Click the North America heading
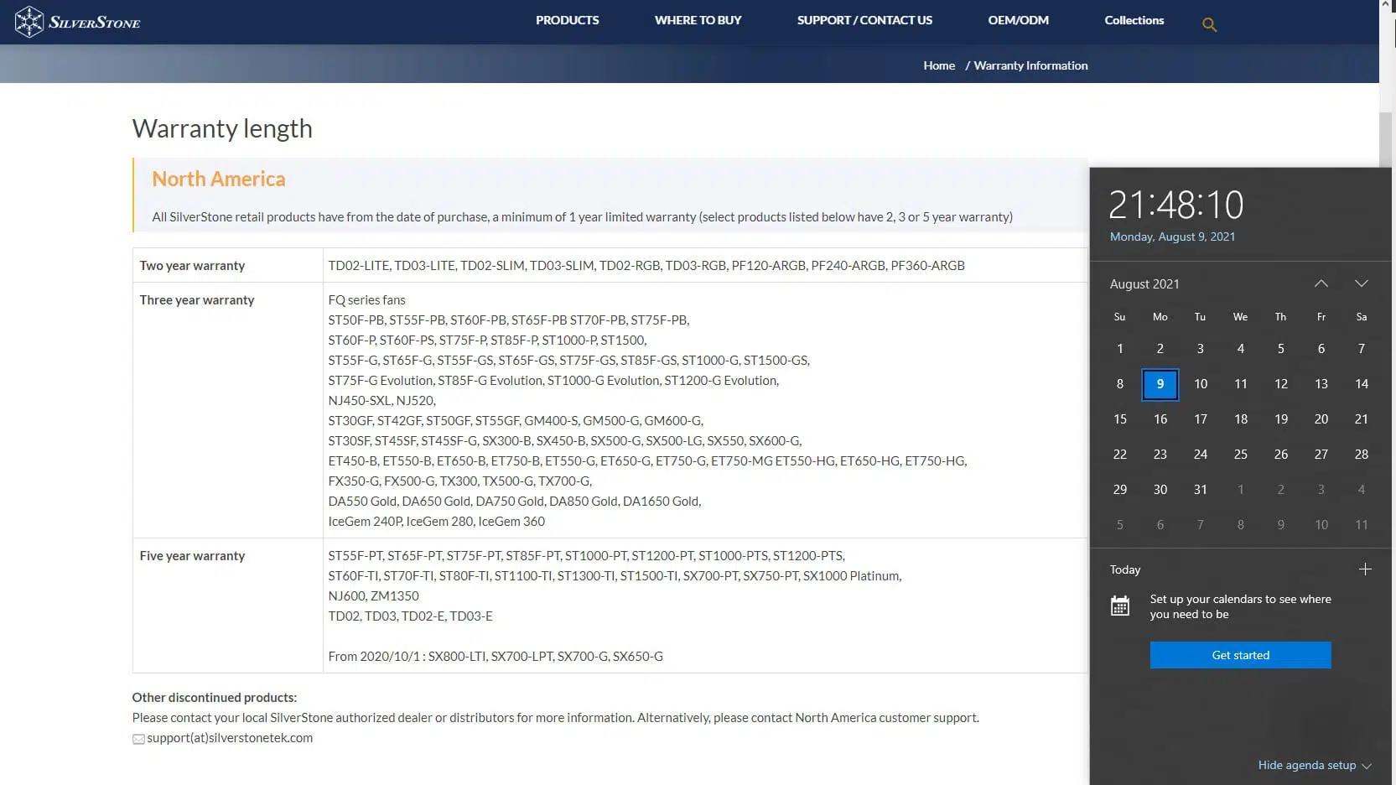 point(219,179)
